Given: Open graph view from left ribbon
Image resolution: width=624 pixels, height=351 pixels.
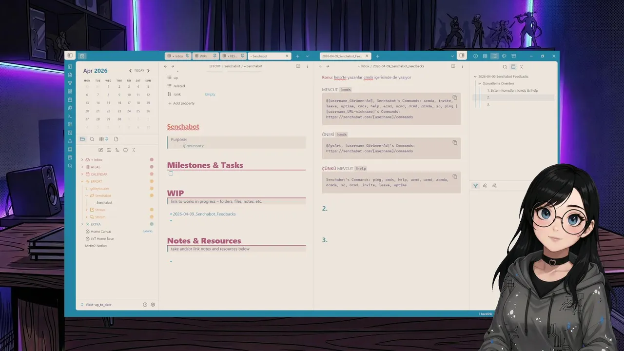Looking at the screenshot, I should tap(70, 83).
